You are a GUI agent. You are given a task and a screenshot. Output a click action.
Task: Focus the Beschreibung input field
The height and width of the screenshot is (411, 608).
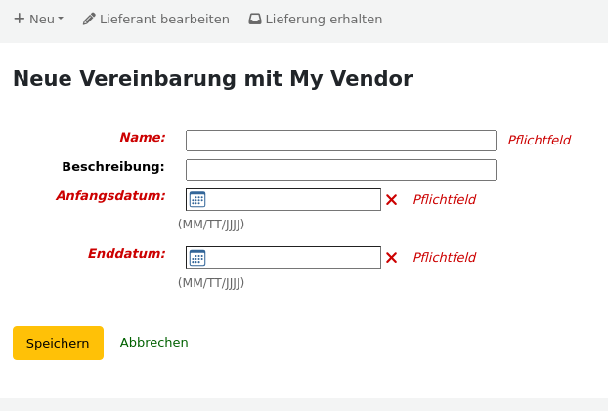click(x=341, y=170)
